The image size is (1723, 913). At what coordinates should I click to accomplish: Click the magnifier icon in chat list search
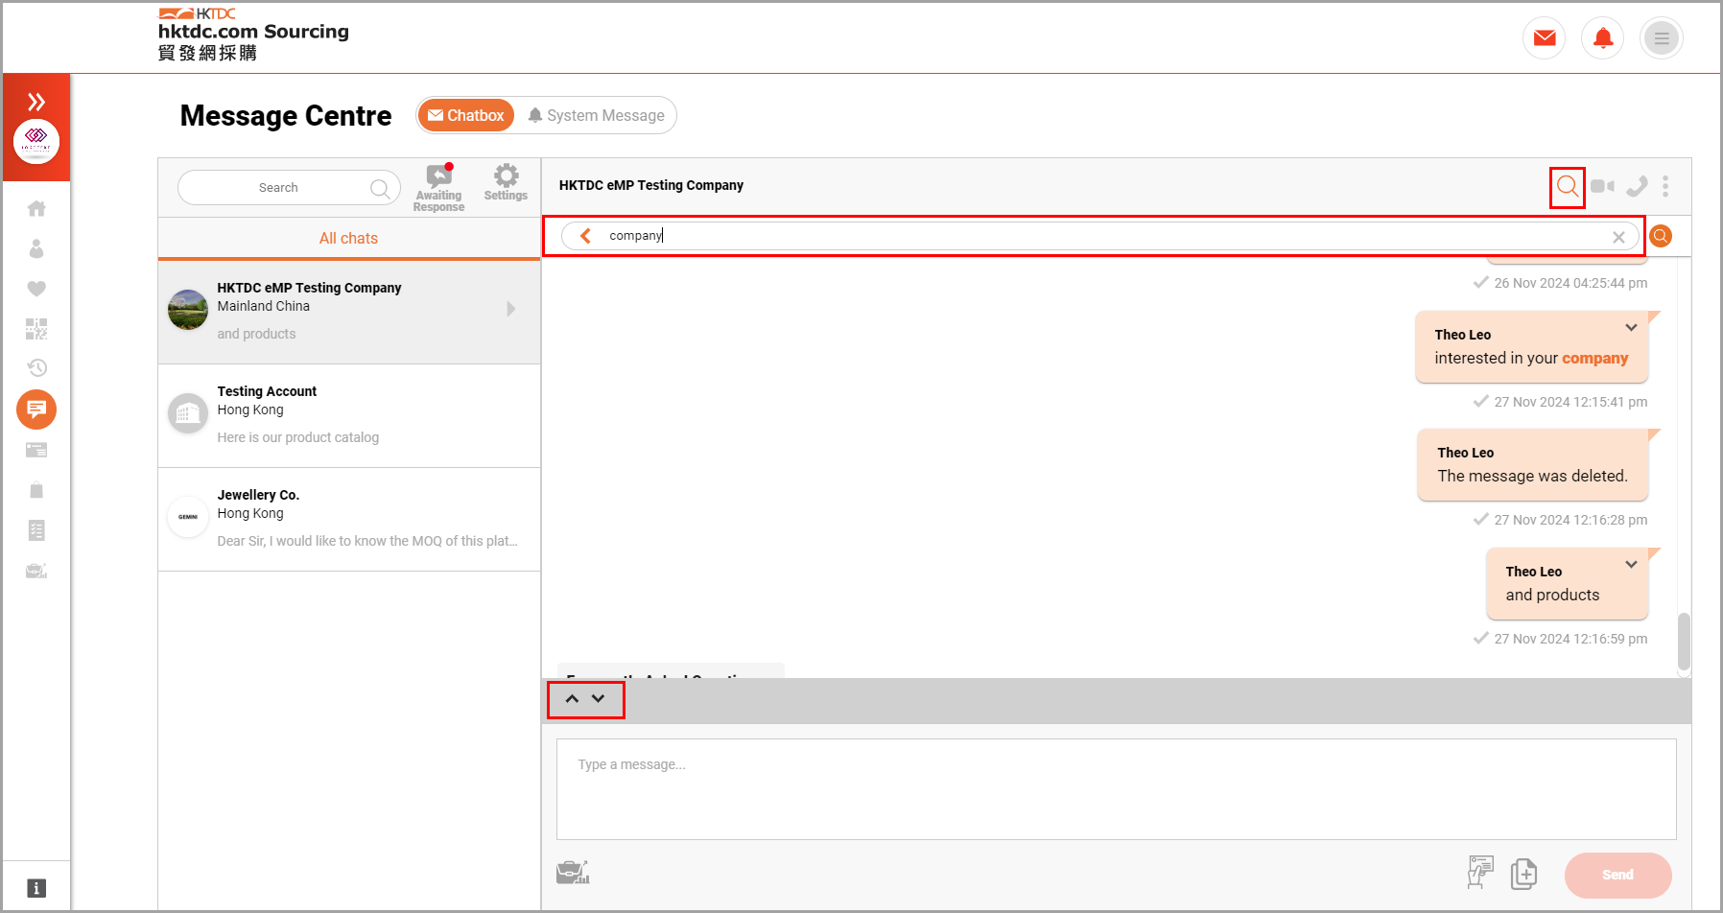point(380,188)
